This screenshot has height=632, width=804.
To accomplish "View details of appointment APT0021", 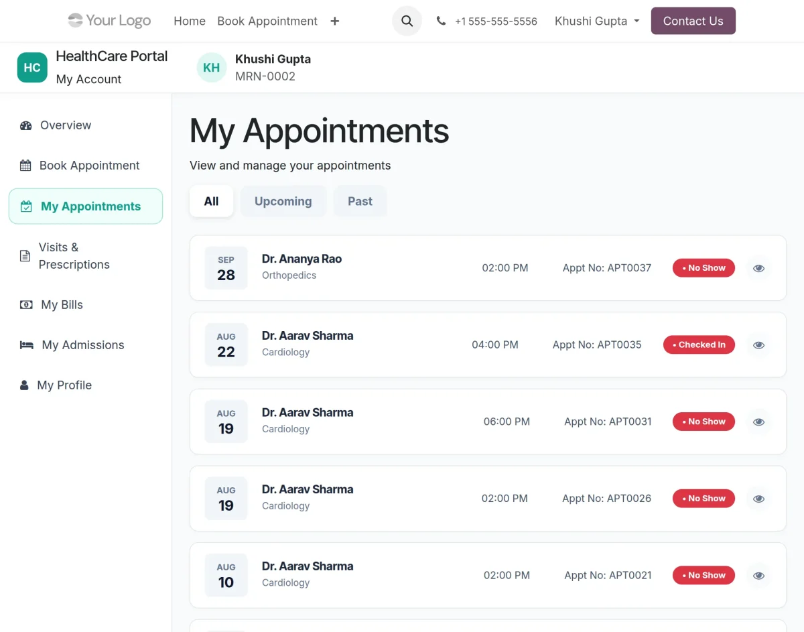I will (x=758, y=576).
